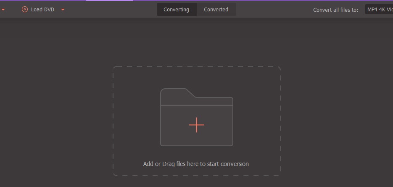Click the dark purple top strip right of highlight
Image resolution: width=393 pixels, height=187 pixels.
pos(263,0)
